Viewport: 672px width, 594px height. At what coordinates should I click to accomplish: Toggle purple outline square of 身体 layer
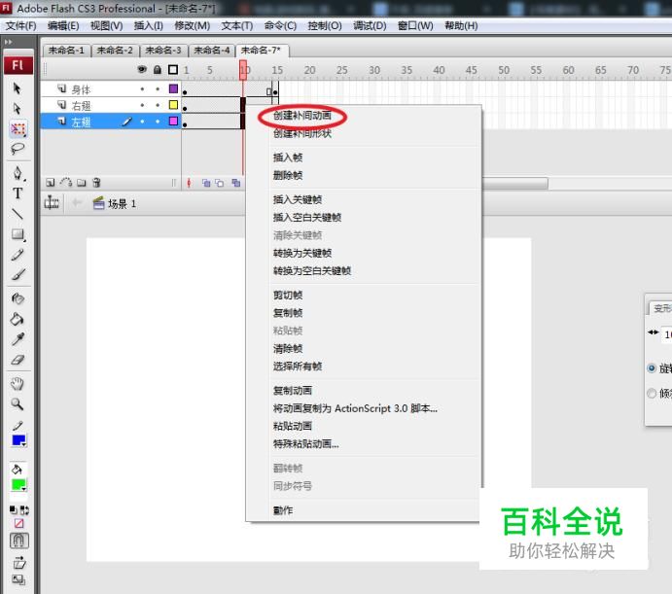click(173, 88)
